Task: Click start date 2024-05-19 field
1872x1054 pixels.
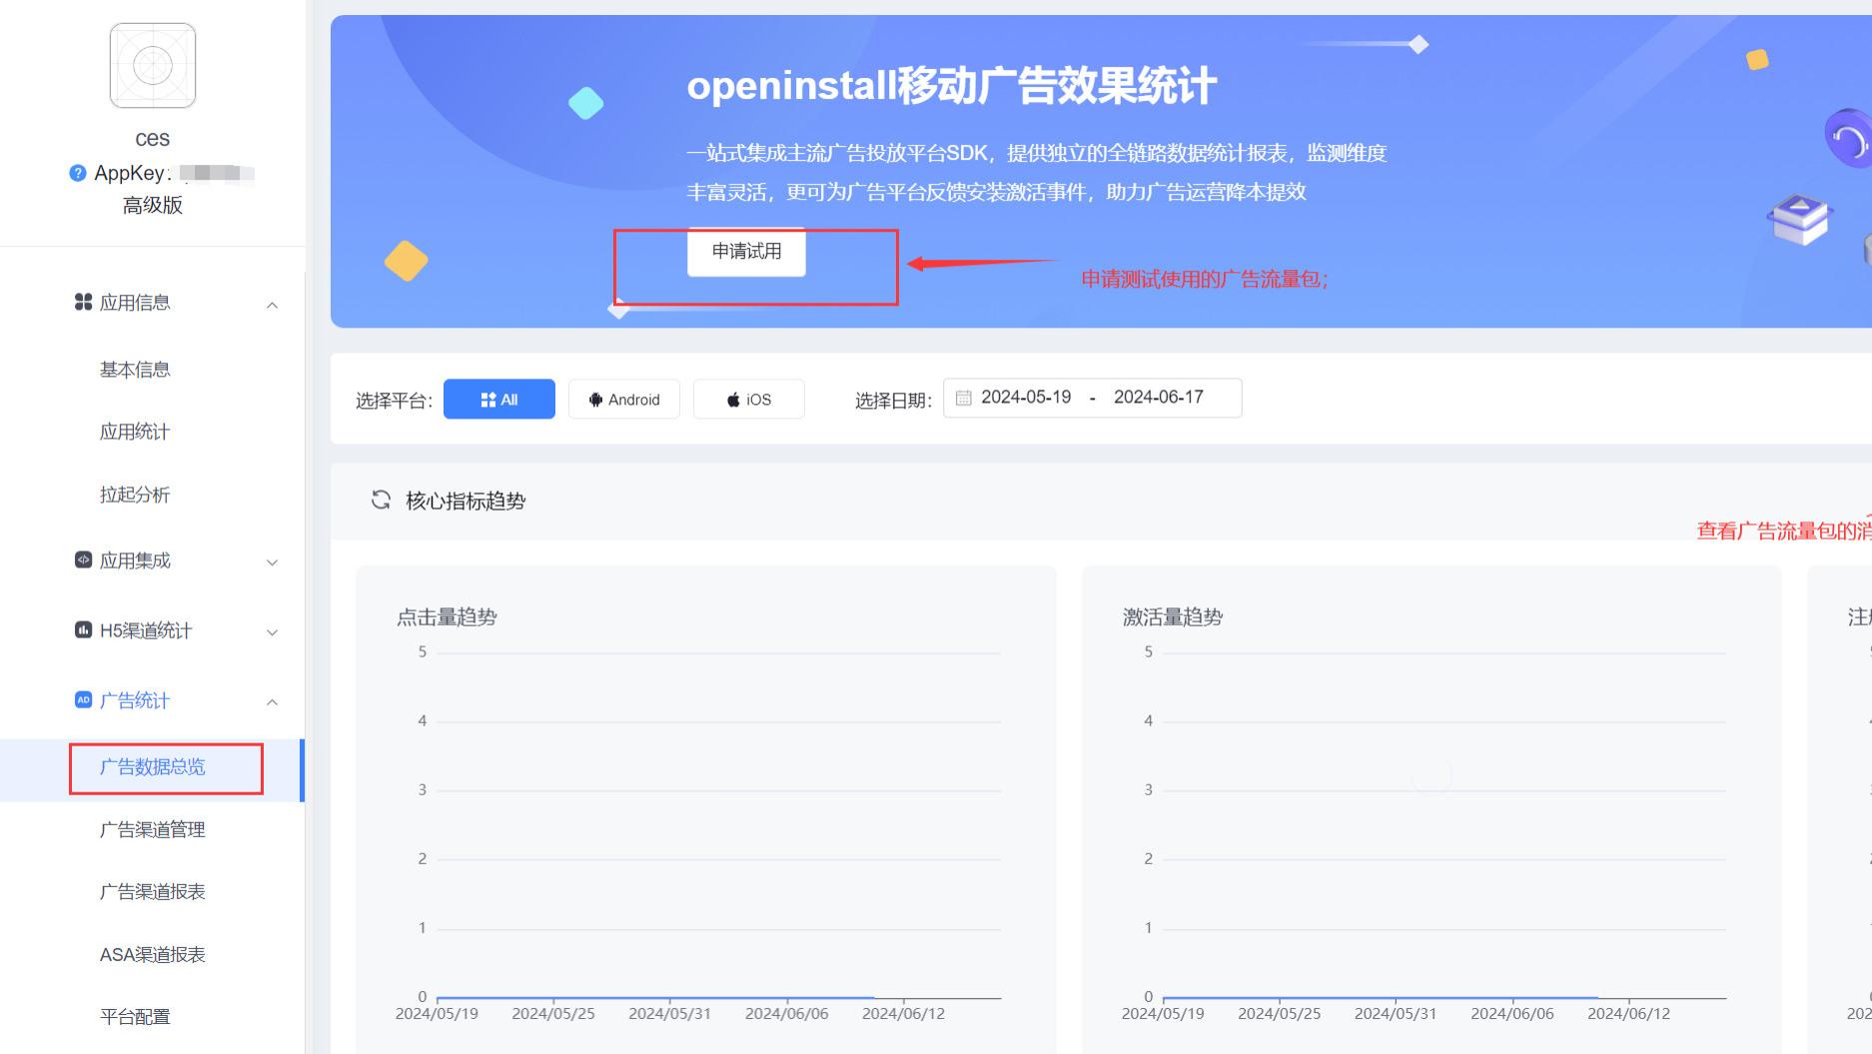Action: tap(1026, 398)
